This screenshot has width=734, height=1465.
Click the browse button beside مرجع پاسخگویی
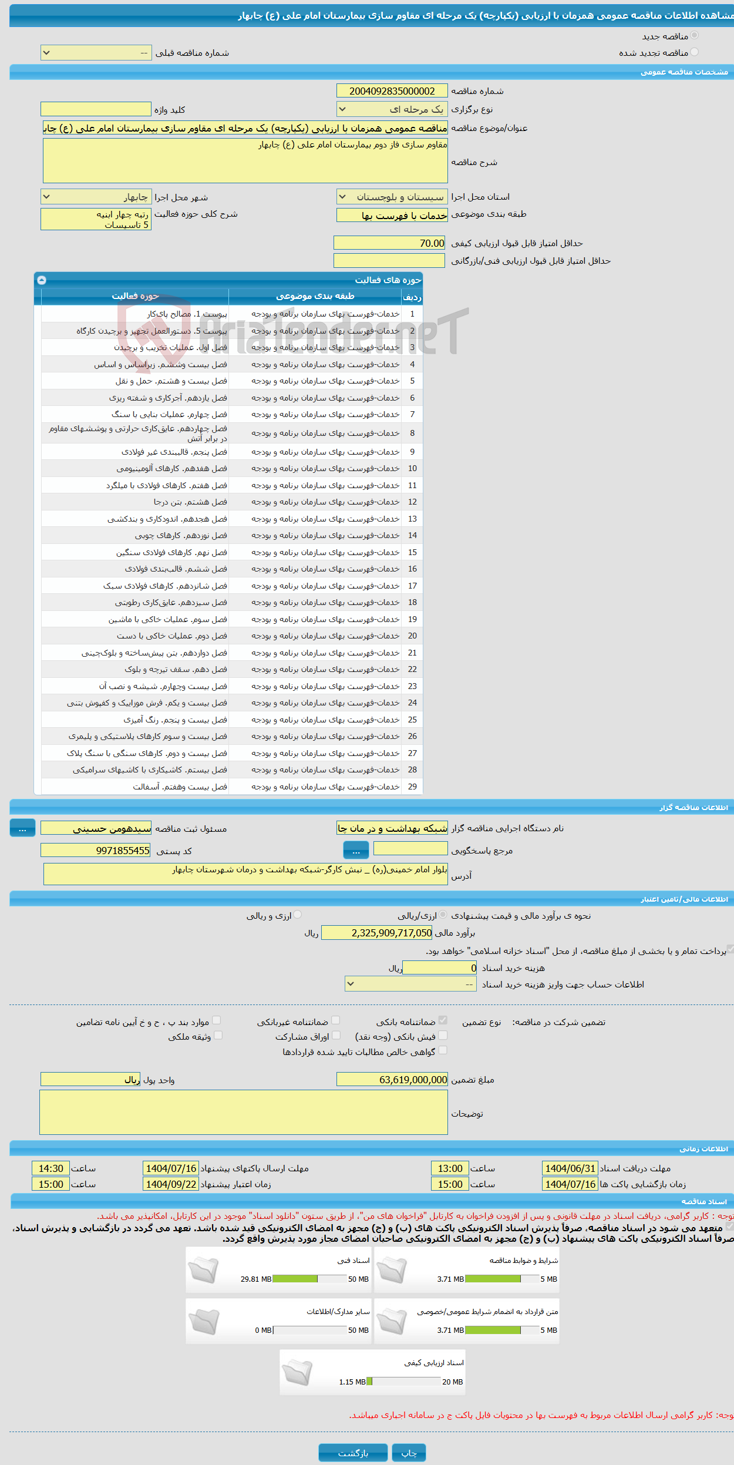(356, 850)
